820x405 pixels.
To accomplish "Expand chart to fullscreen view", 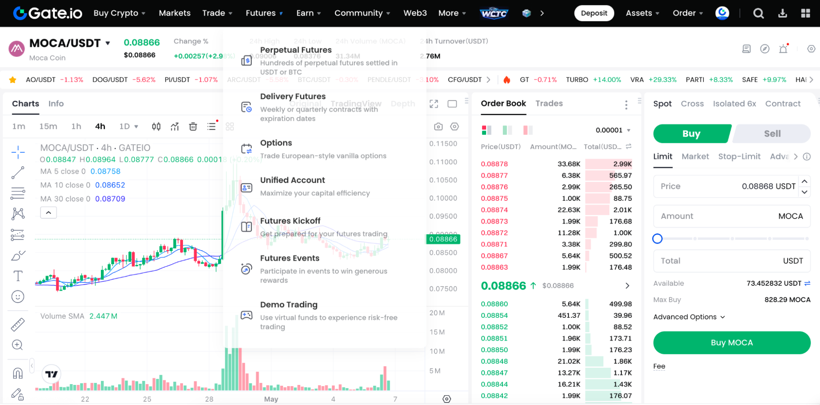I will tap(434, 104).
